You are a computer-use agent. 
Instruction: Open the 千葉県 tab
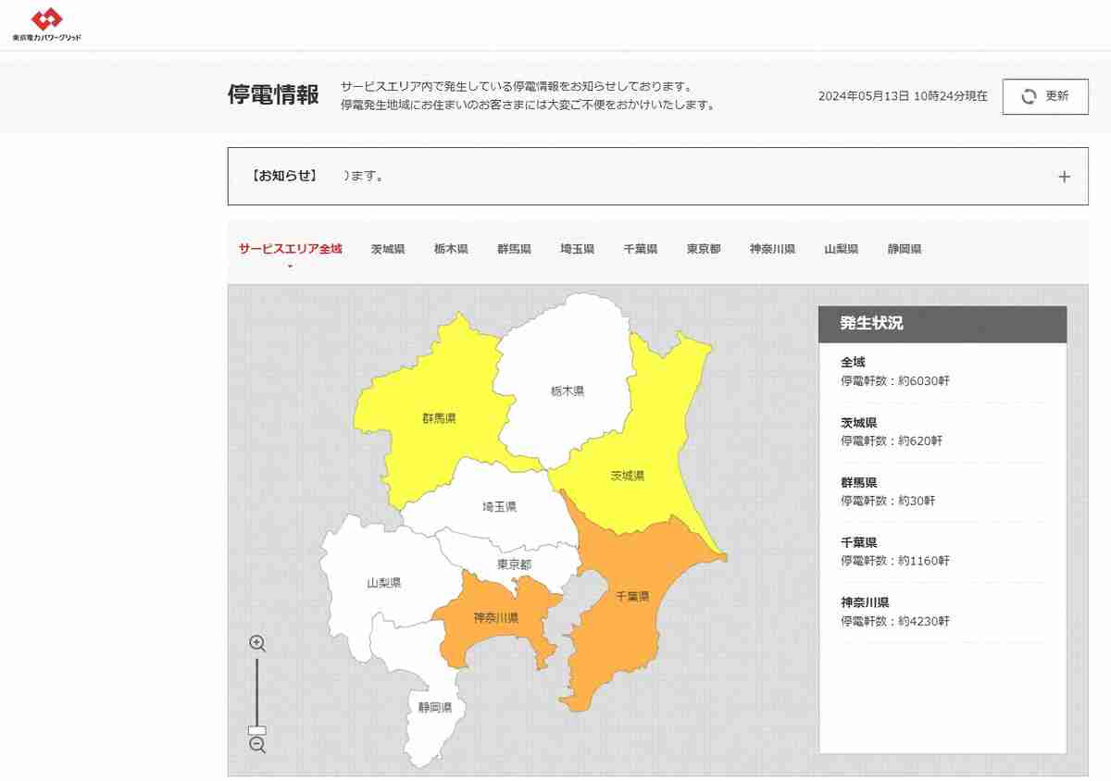coord(640,249)
